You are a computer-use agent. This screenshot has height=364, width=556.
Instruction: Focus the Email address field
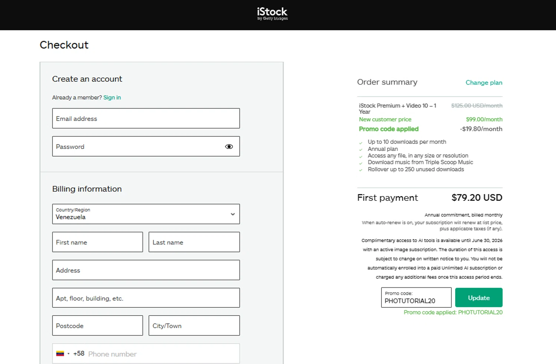pos(146,118)
